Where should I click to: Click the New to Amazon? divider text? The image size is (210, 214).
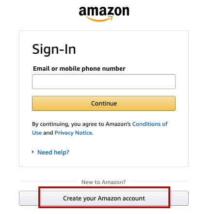click(x=104, y=182)
